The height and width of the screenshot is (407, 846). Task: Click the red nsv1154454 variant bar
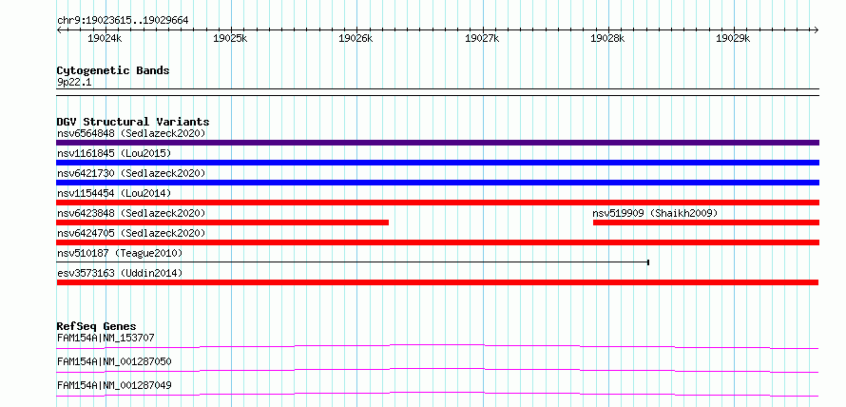[437, 203]
